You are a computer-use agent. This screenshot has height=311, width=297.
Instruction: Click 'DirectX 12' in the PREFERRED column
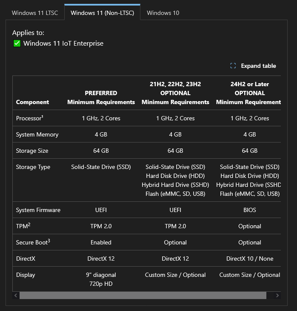101,259
